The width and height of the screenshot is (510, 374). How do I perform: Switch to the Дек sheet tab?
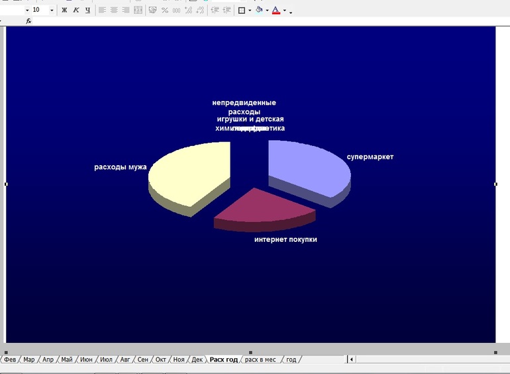(x=197, y=359)
